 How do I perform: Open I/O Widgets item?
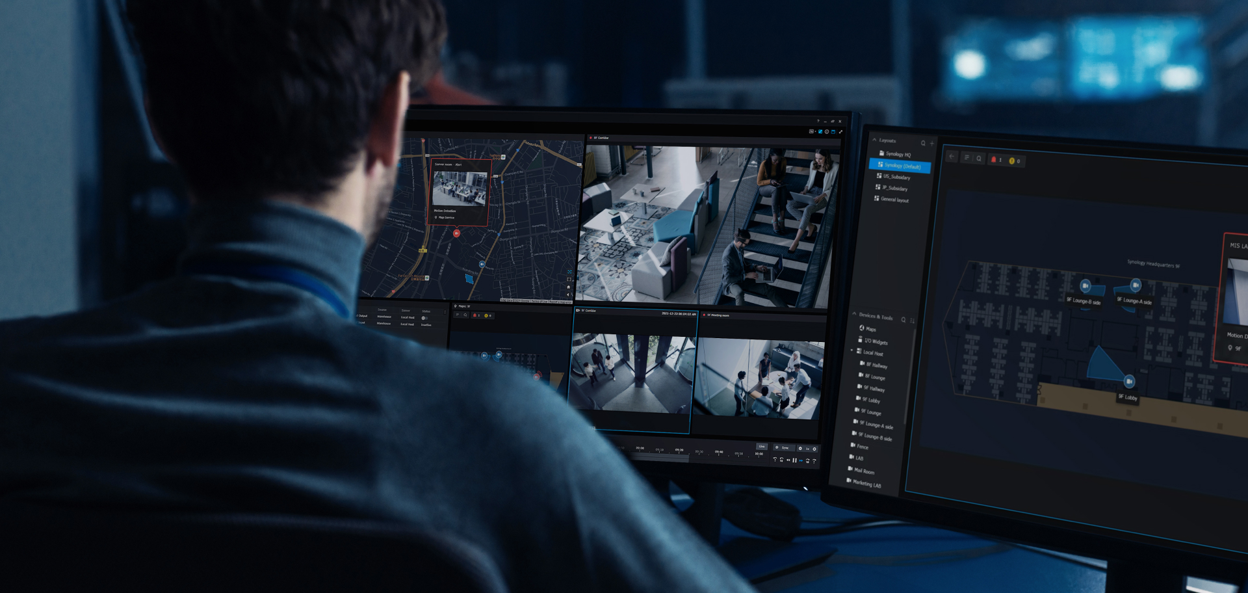click(x=872, y=341)
